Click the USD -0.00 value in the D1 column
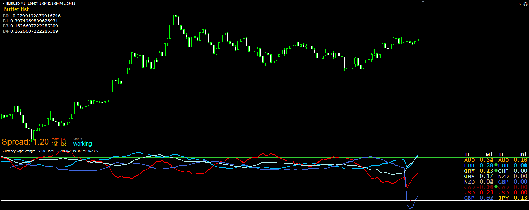 pyautogui.click(x=519, y=193)
